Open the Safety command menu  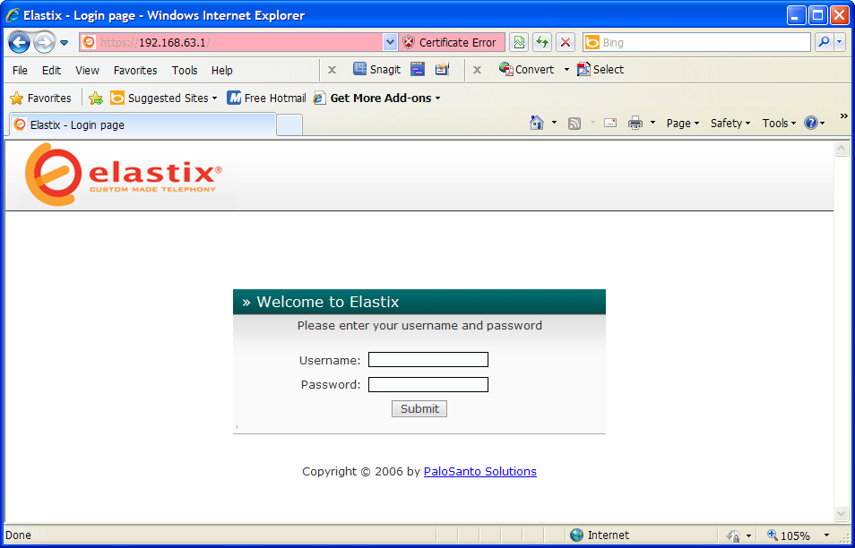point(730,123)
